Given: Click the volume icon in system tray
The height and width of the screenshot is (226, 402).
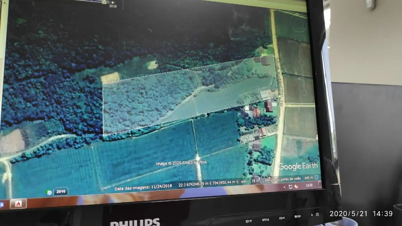Looking at the screenshot, I should [296, 186].
